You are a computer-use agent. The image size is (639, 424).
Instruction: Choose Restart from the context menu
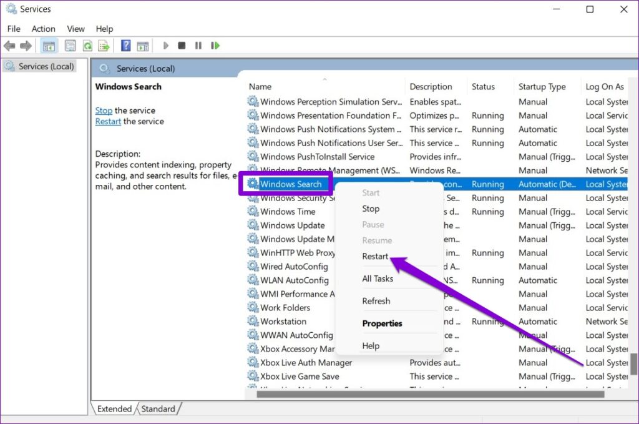click(376, 256)
